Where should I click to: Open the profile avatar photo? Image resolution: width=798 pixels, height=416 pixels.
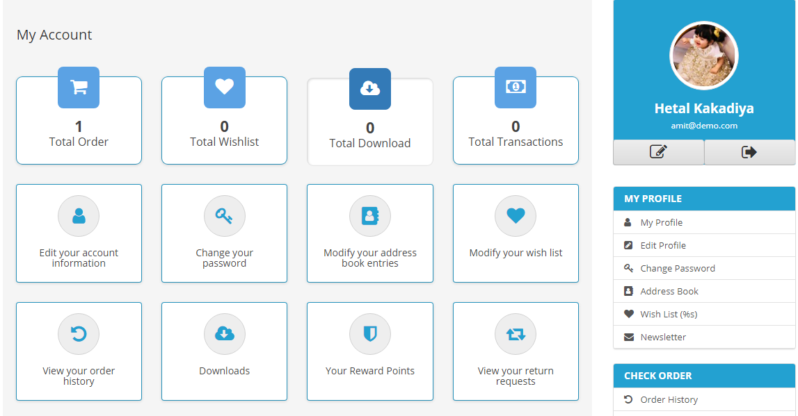[704, 56]
